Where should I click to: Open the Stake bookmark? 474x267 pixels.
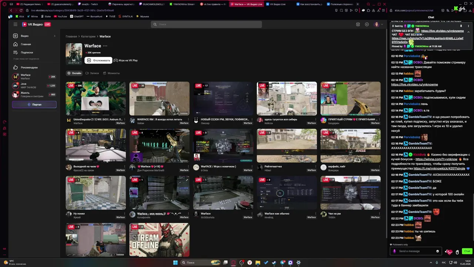tap(46, 16)
